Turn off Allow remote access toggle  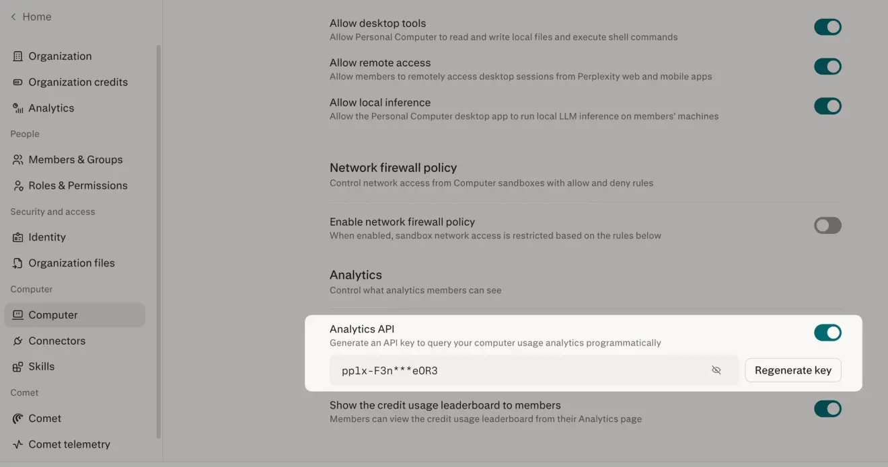[x=827, y=67]
